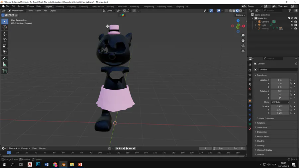This screenshot has height=168, width=299.
Task: Collapse the Transform panel
Action: coord(261,75)
